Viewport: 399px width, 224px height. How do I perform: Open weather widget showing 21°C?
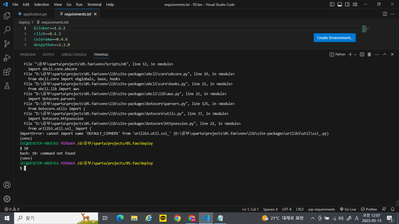[282, 218]
